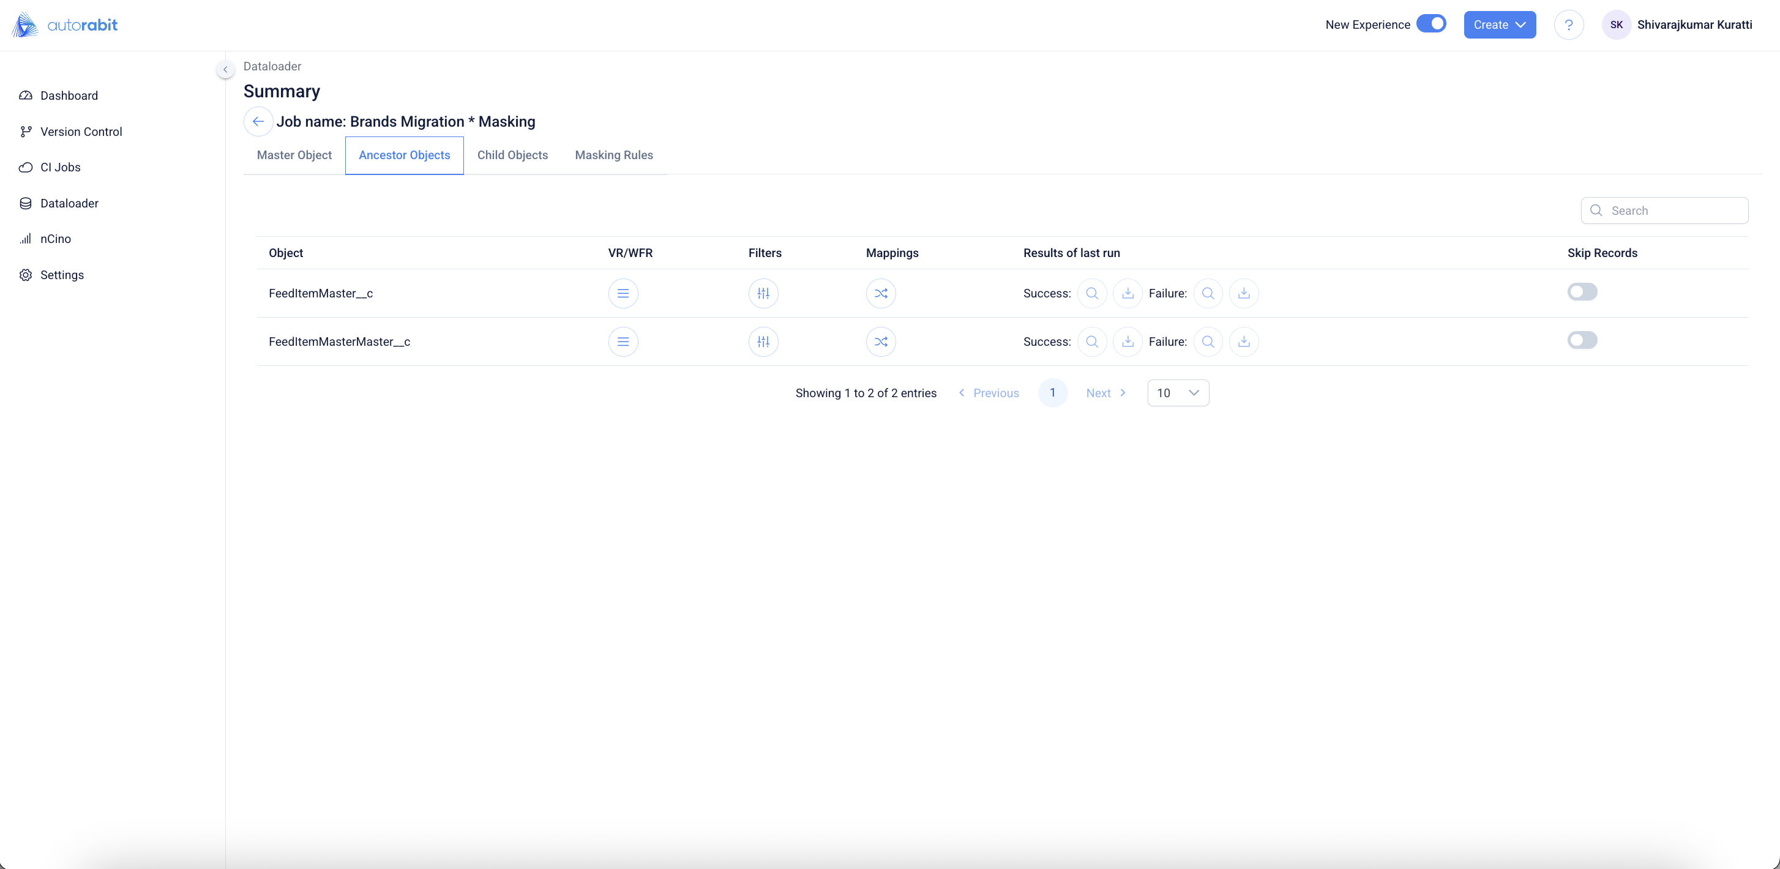
Task: Download Success results for FeedItemMasterMaster__c
Action: coord(1127,341)
